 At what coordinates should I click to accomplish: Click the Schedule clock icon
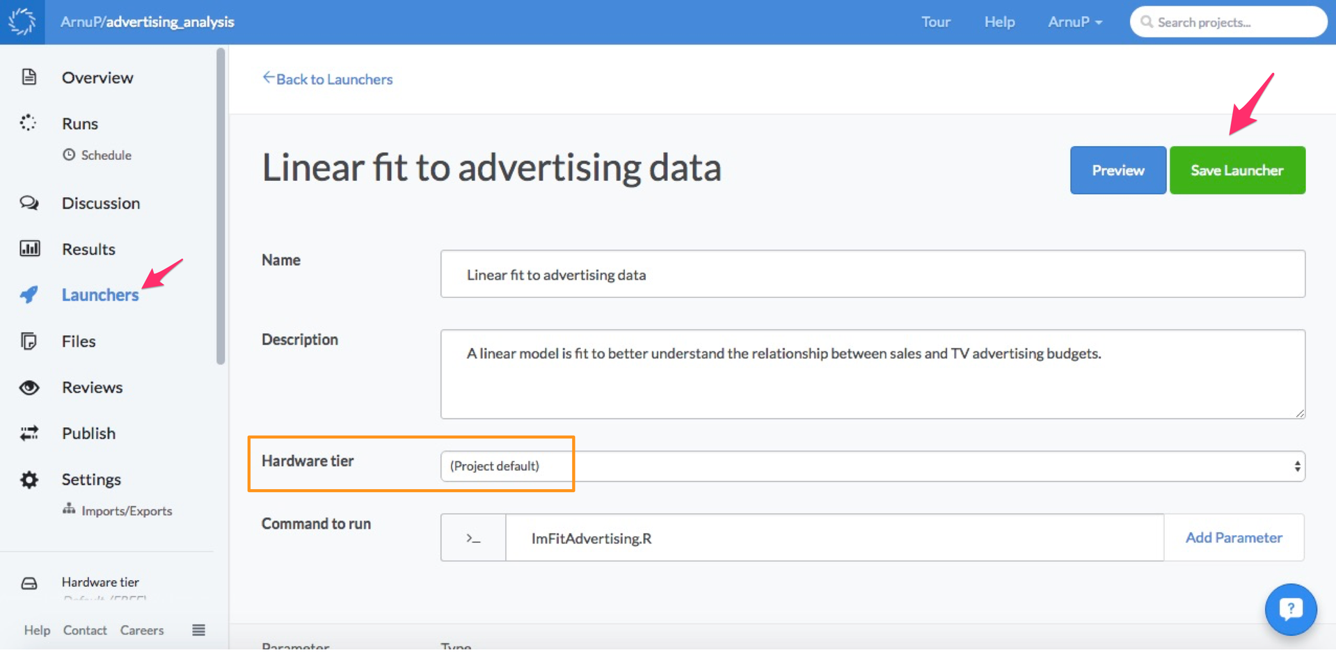(x=69, y=154)
